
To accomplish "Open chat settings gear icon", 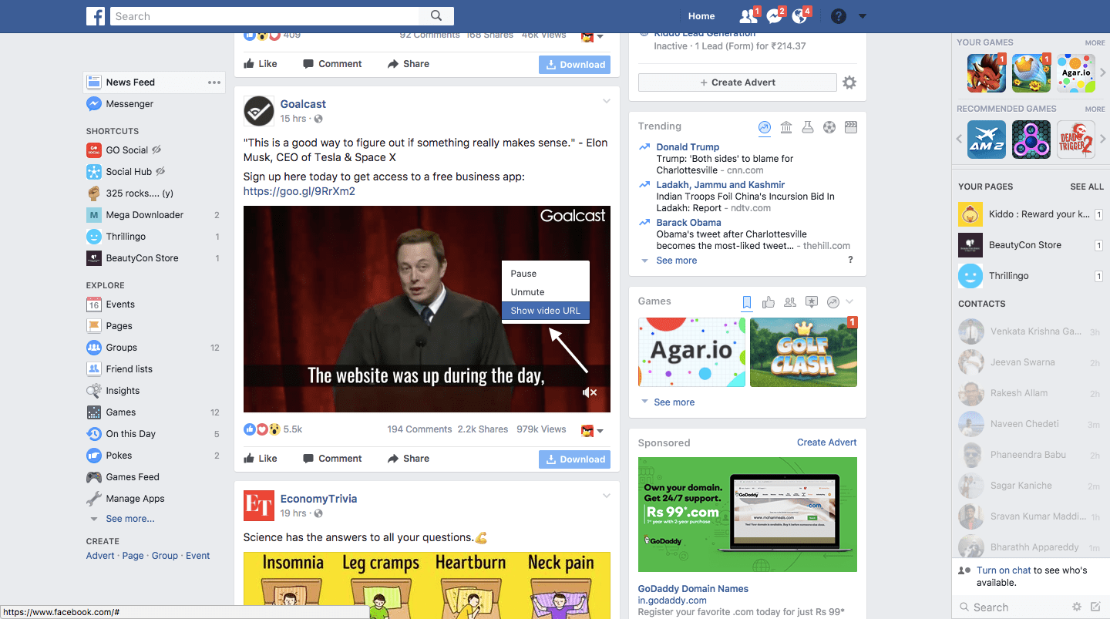I will (1077, 607).
